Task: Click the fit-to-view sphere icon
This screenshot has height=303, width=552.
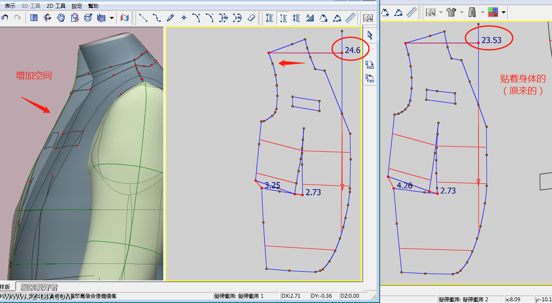Action: [88, 18]
